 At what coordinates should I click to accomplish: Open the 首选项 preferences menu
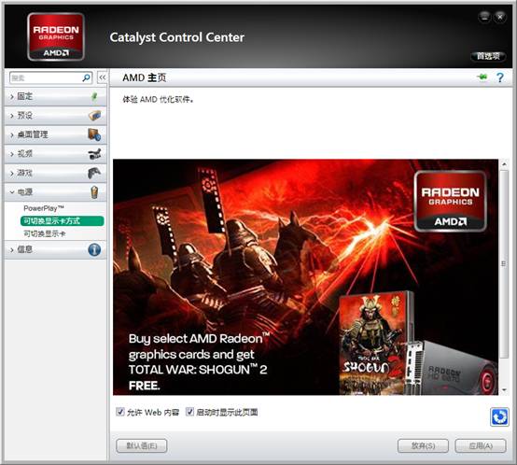pyautogui.click(x=488, y=56)
